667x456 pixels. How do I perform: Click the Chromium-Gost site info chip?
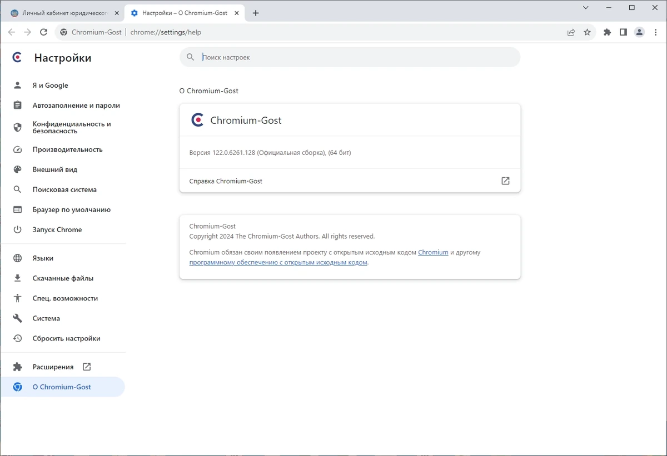pyautogui.click(x=91, y=32)
